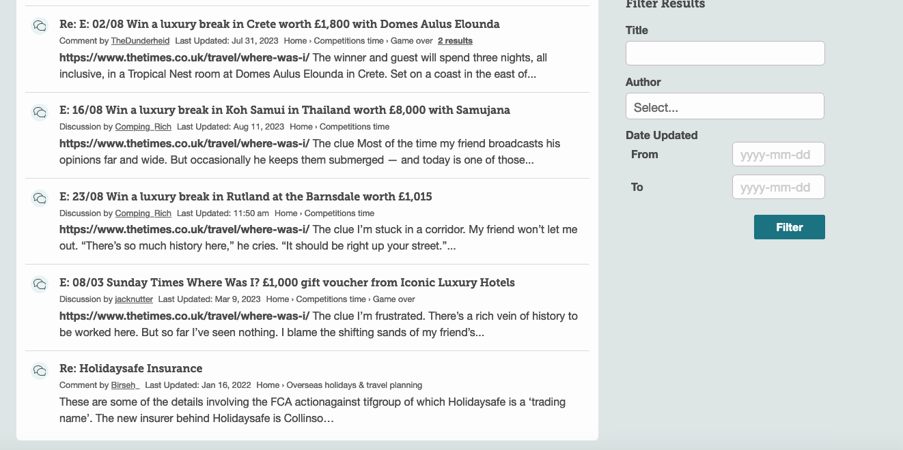Image resolution: width=903 pixels, height=450 pixels.
Task: Select the Date Updated To field
Action: pyautogui.click(x=778, y=187)
